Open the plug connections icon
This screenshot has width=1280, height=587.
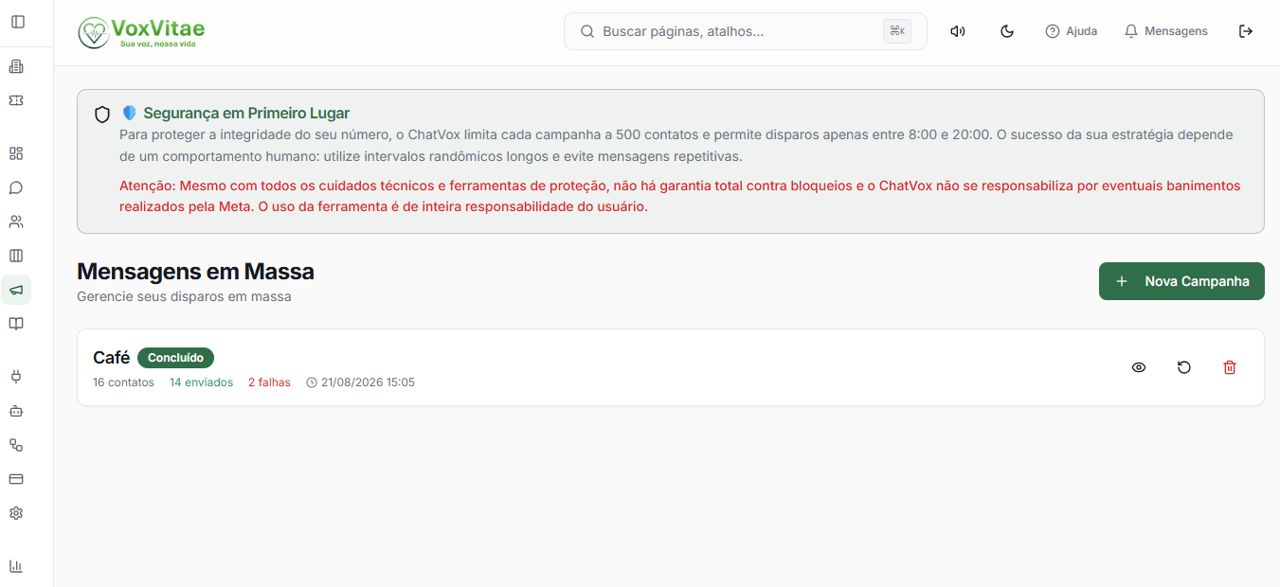16,377
